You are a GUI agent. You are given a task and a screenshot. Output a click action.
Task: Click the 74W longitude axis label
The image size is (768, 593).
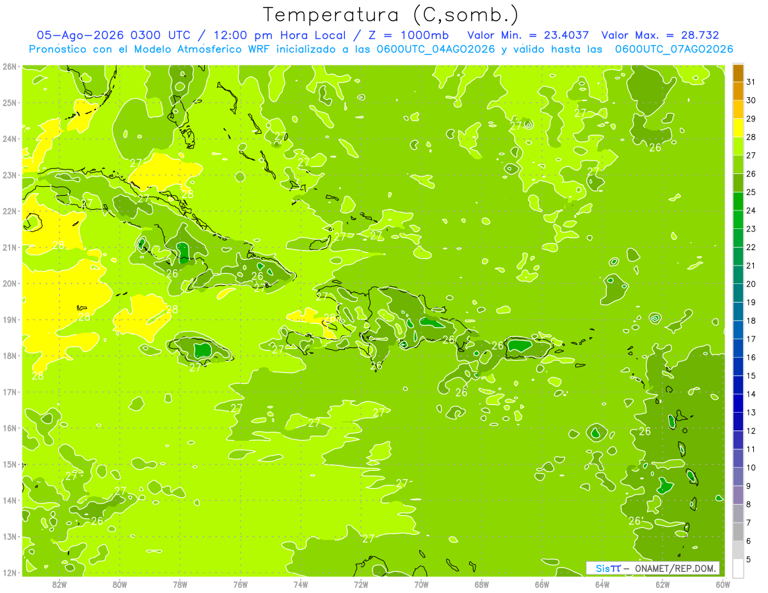(x=301, y=584)
